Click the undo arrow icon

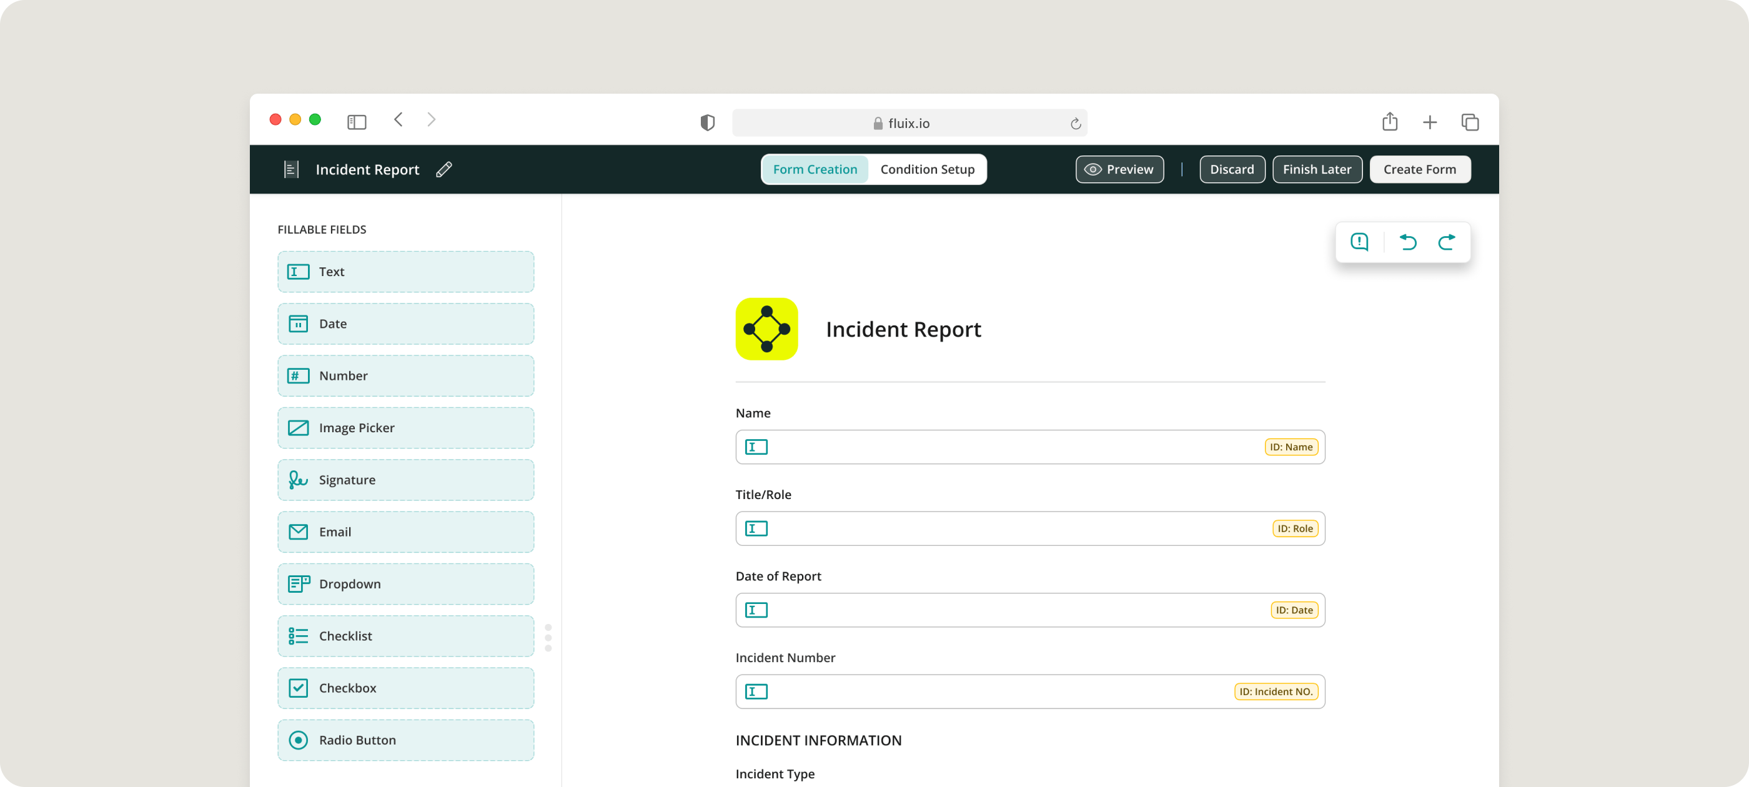(1407, 242)
